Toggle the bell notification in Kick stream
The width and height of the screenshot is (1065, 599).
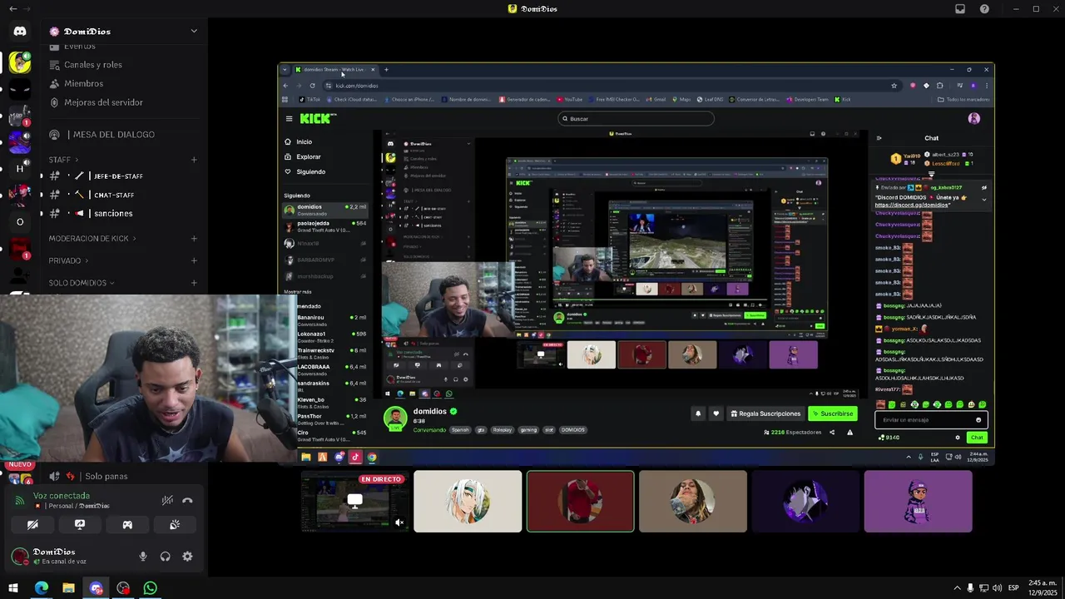(x=697, y=413)
